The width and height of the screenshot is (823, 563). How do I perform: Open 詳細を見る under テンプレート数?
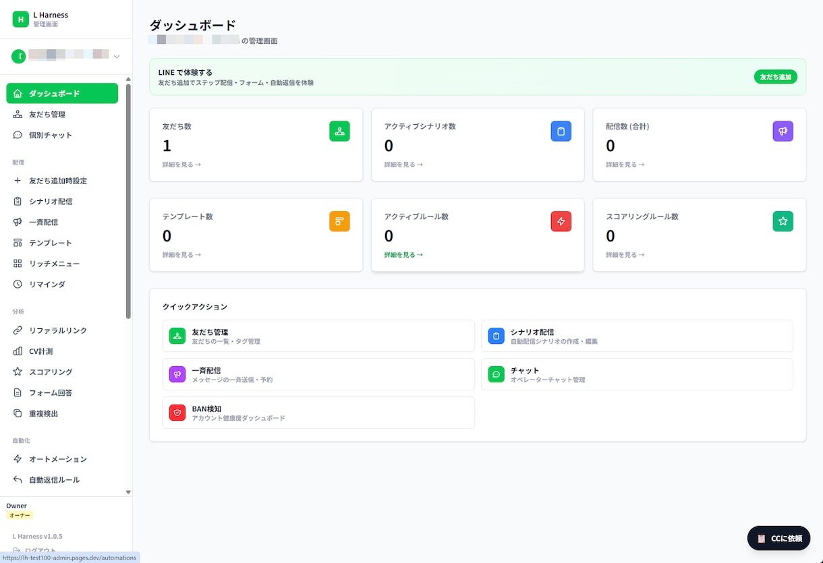coord(181,255)
